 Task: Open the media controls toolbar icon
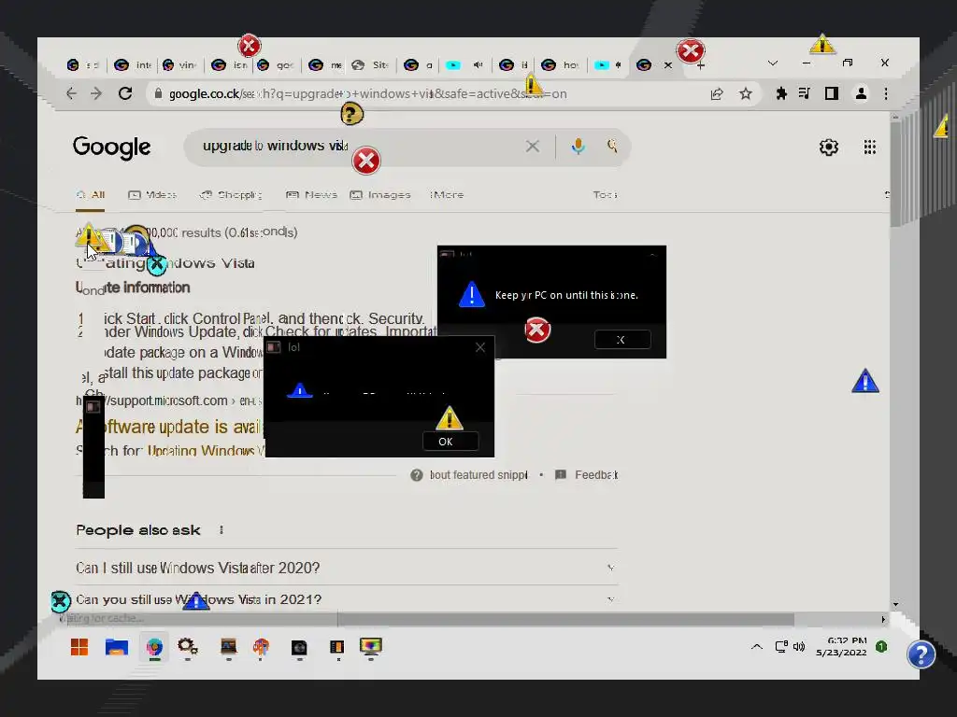click(x=805, y=93)
